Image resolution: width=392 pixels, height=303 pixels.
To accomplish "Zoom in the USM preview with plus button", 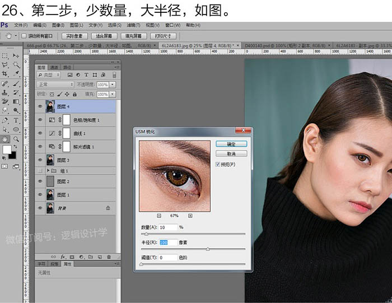I will 190,216.
